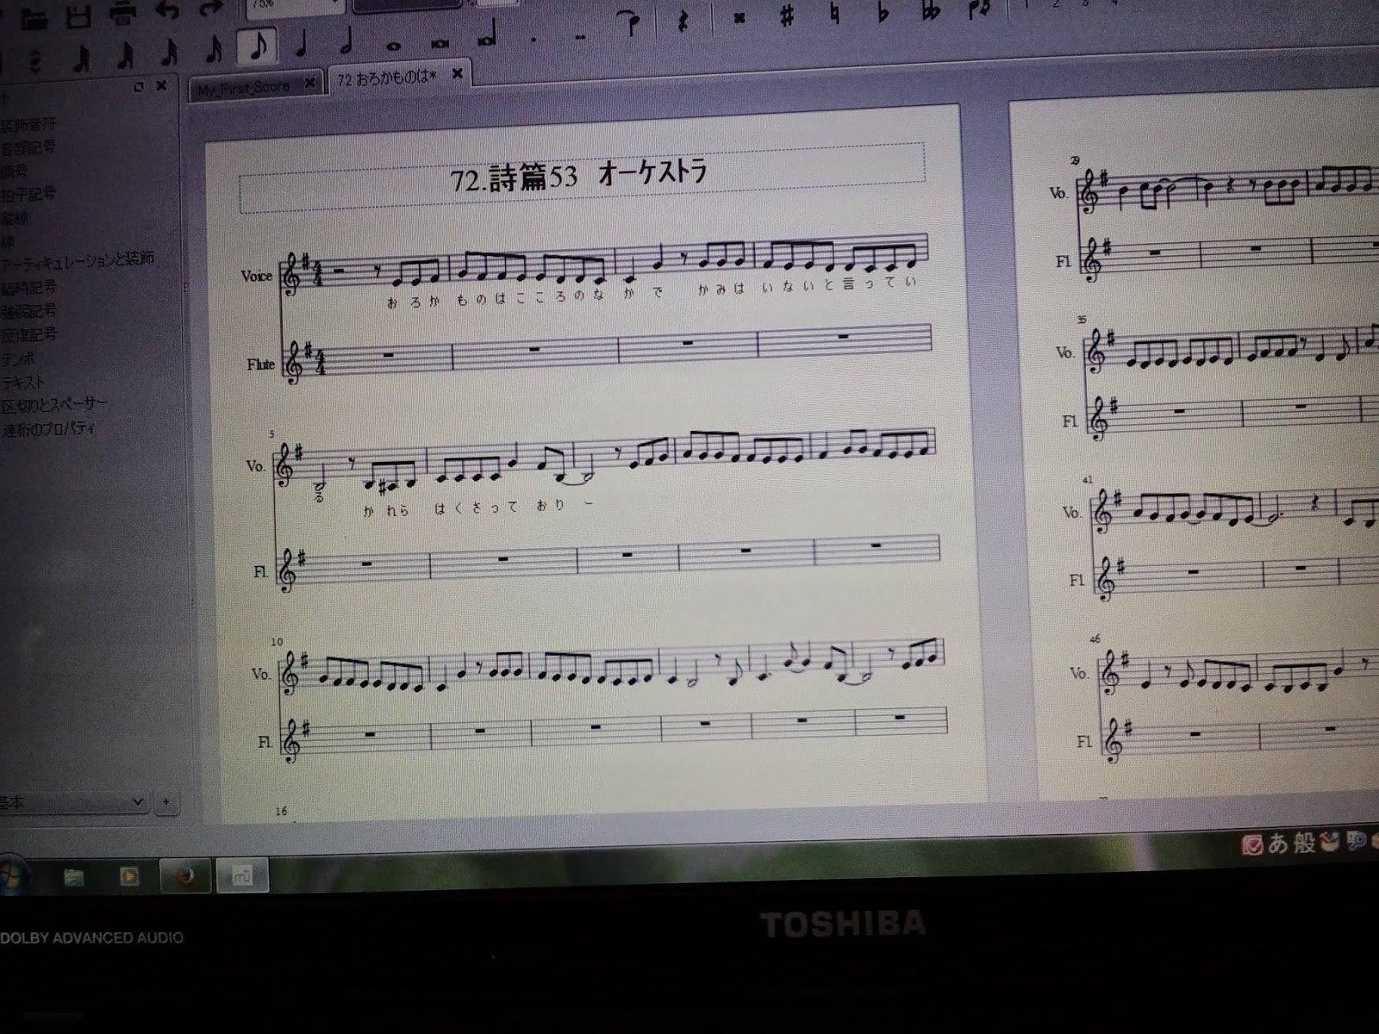This screenshot has height=1034, width=1379.
Task: Expand the 臨時記号 palette
Action: point(28,288)
